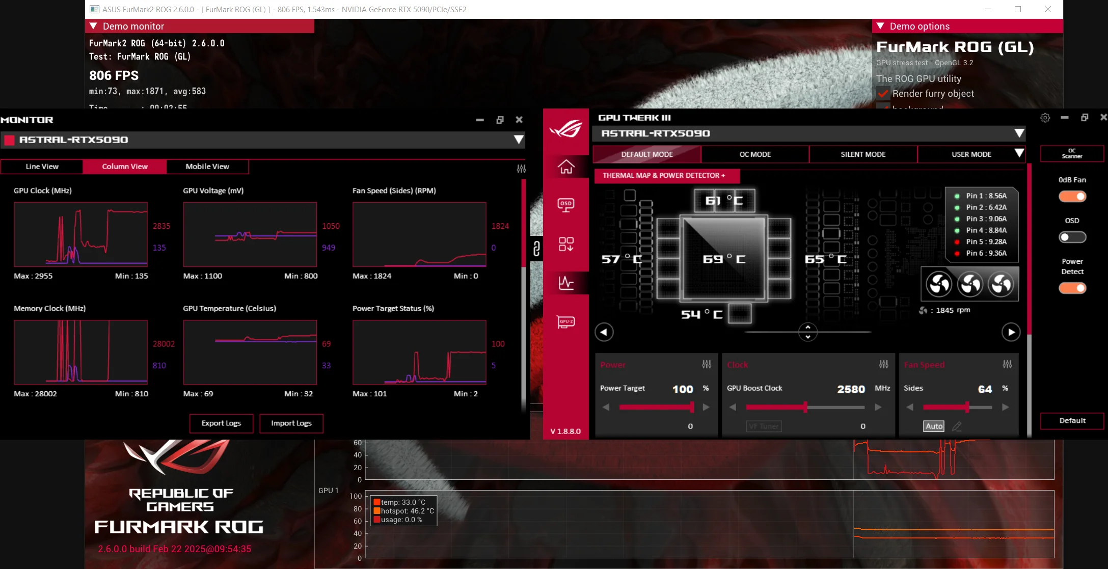Restore the Monitor window using its restore icon
The height and width of the screenshot is (569, 1108).
[x=500, y=120]
